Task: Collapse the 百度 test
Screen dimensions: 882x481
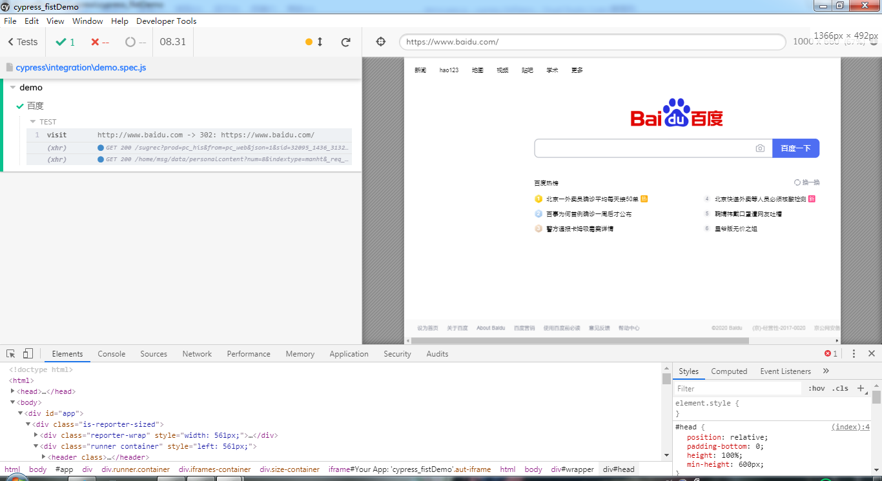Action: (35, 106)
